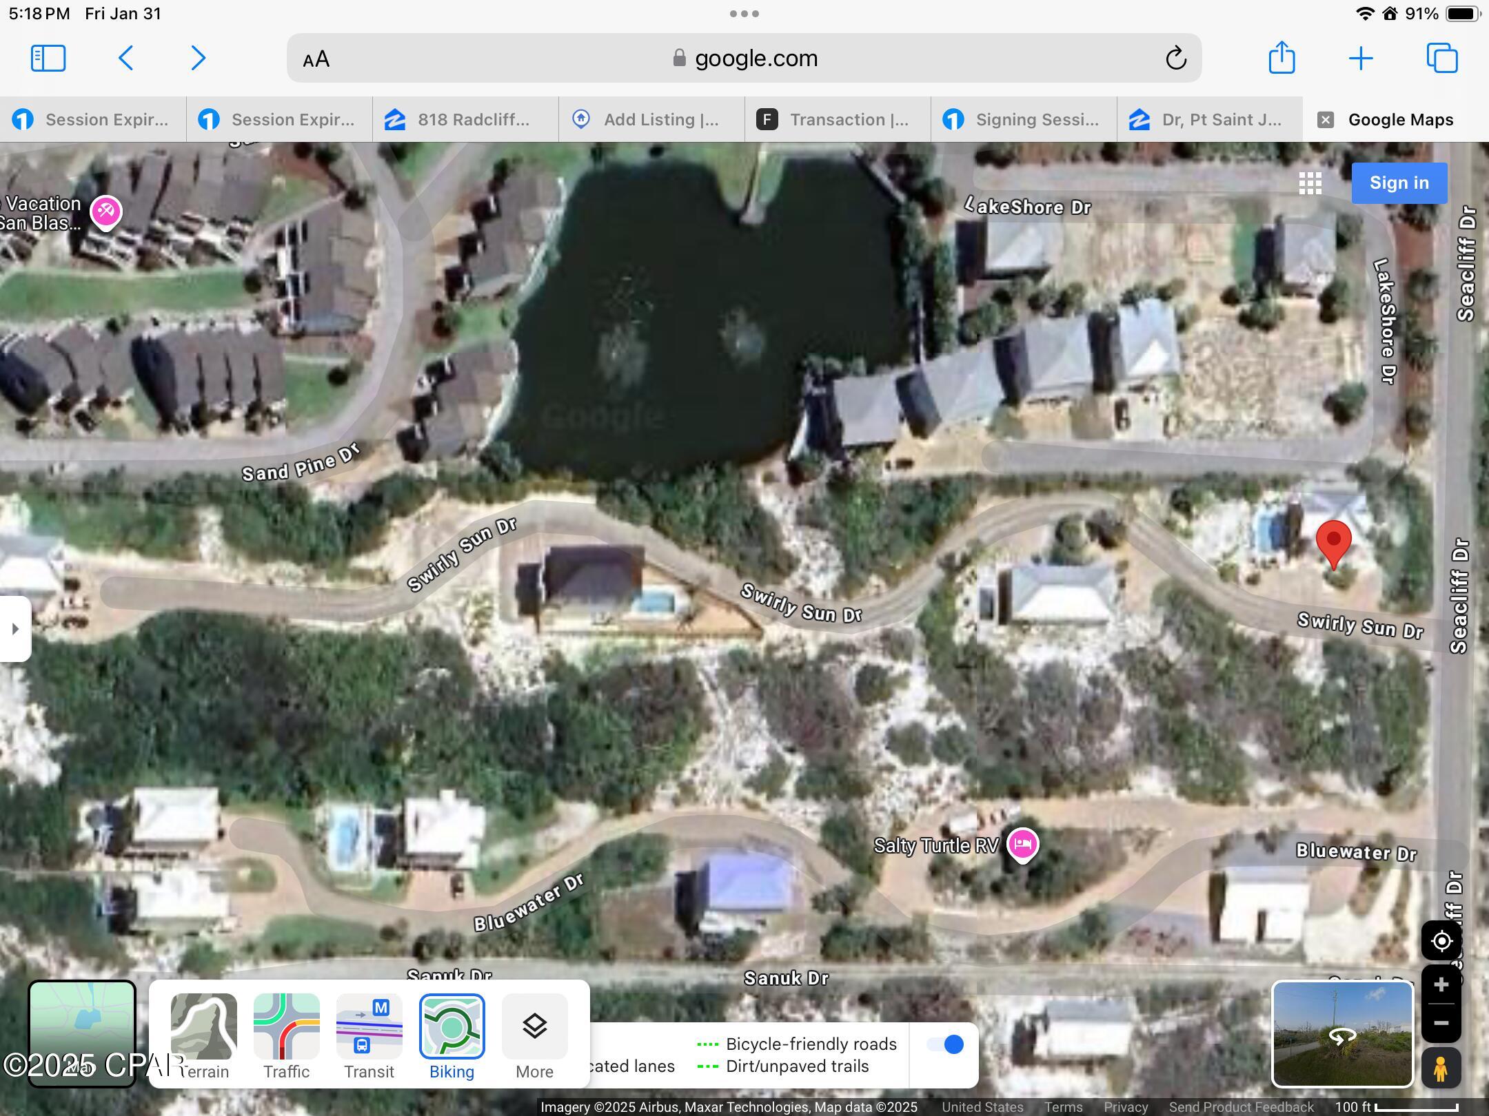Reload the current page

pyautogui.click(x=1175, y=58)
